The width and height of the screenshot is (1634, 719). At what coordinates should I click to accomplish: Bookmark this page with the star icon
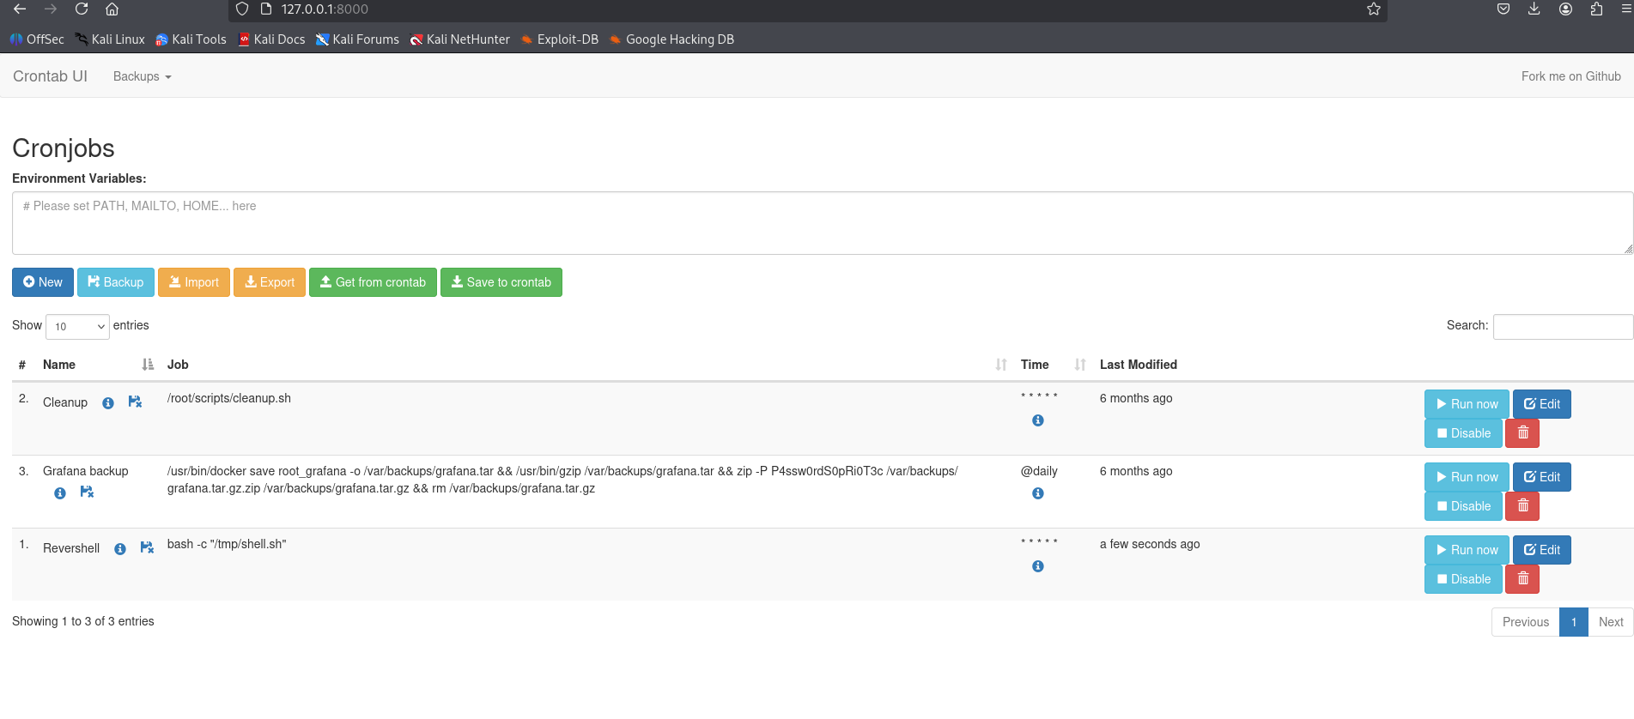(x=1374, y=9)
